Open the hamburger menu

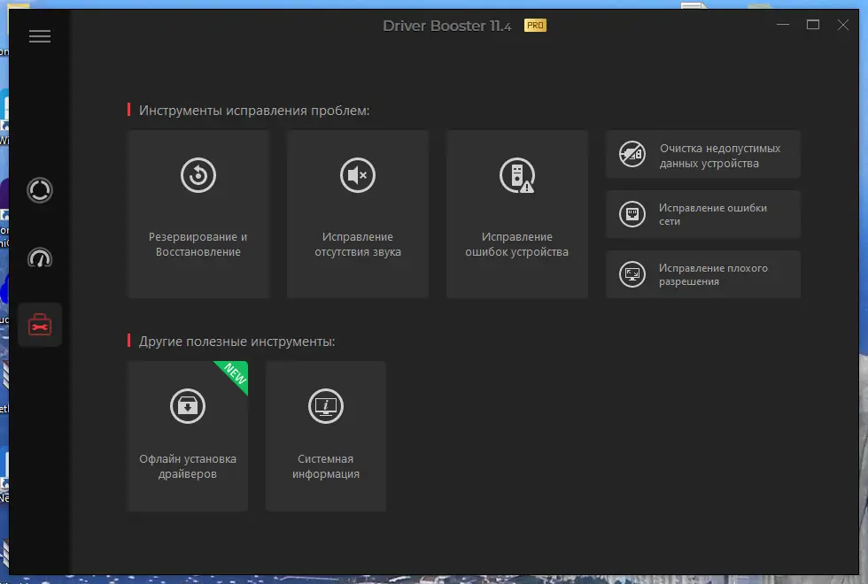pyautogui.click(x=40, y=36)
